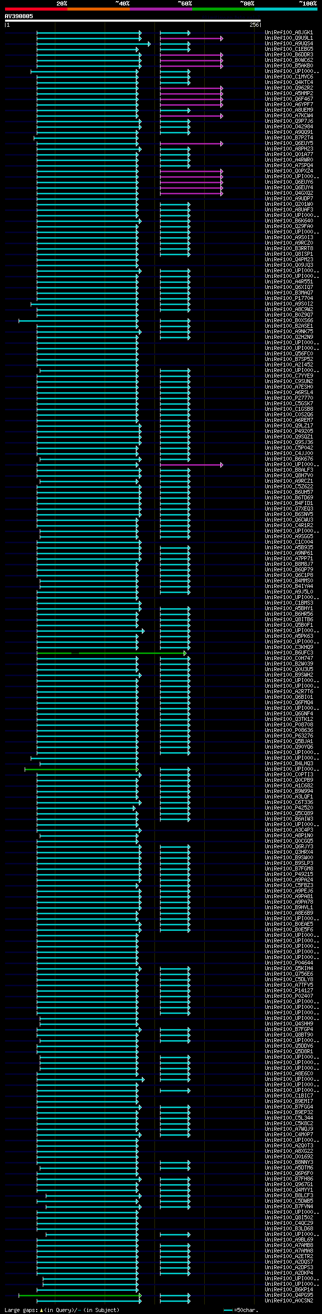Click the purple ~60% identity legend segment
Viewport: 322px width, 1314px height.
161,9
